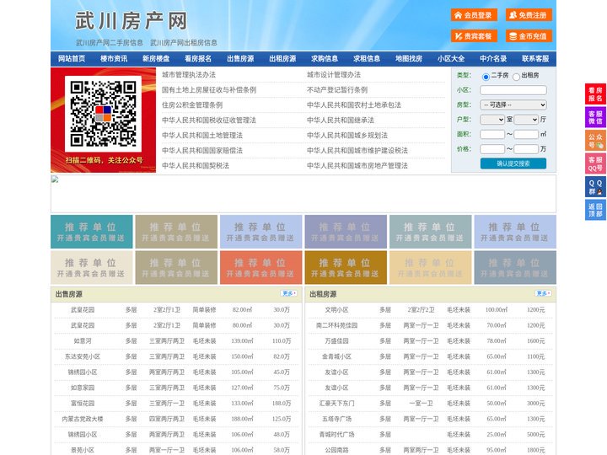607x455 pixels.
Task: Click the minimum 价格 input field
Action: (x=492, y=149)
